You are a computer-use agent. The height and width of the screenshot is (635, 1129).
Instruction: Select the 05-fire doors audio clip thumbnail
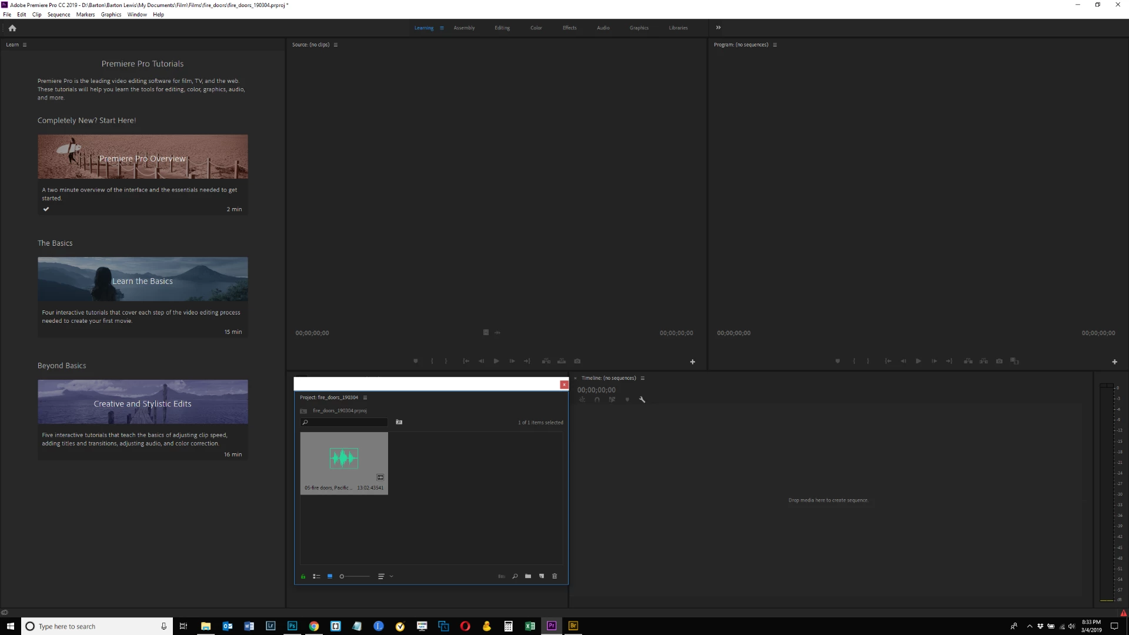click(x=344, y=459)
